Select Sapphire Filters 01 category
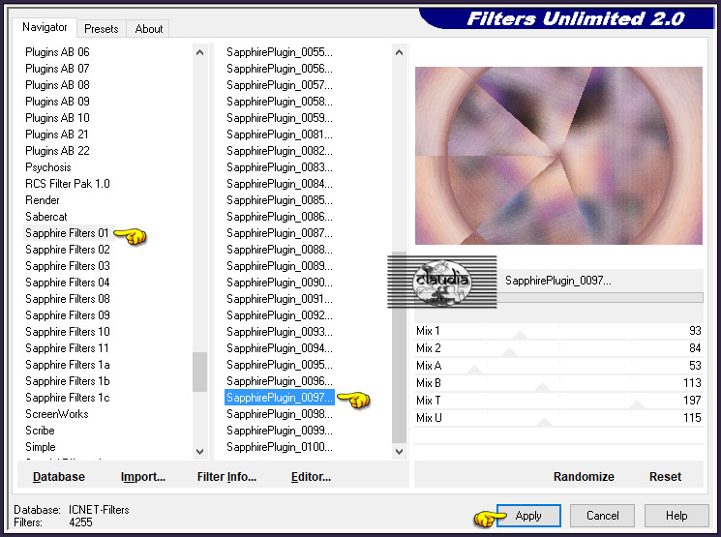Screen dimensions: 721x537 [67, 233]
